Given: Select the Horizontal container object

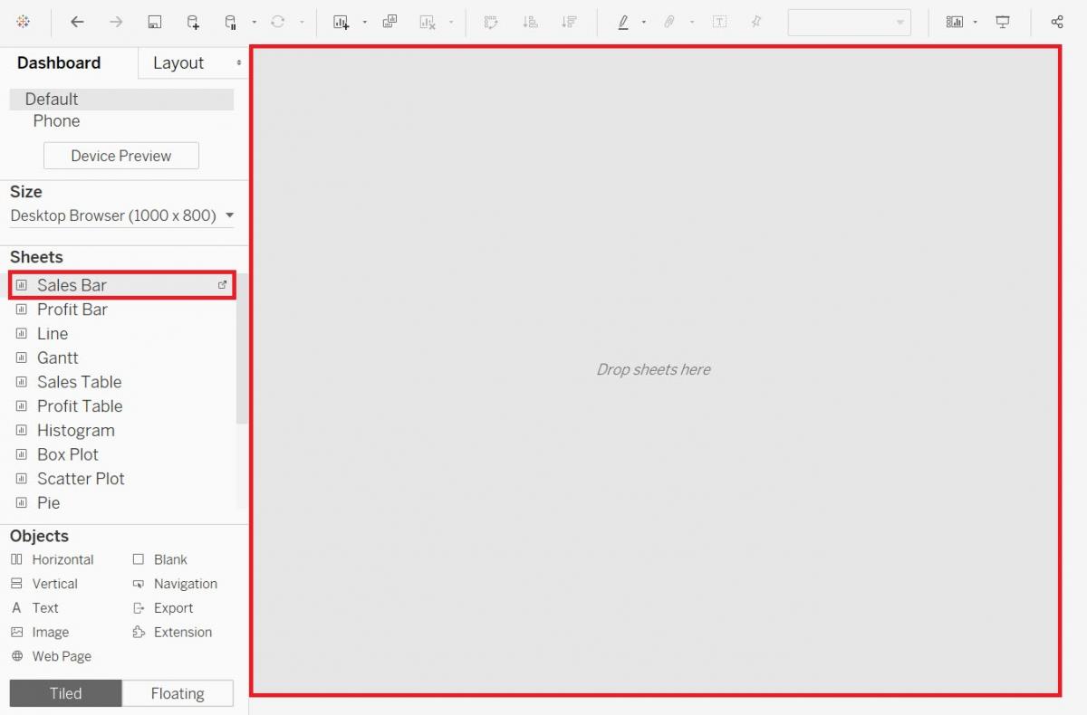Looking at the screenshot, I should [x=53, y=559].
